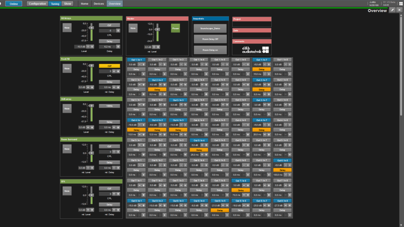The height and width of the screenshot is (227, 404).
Task: Go to the Home view tab
Action: tap(84, 4)
